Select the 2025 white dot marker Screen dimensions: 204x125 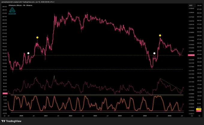coord(154,53)
